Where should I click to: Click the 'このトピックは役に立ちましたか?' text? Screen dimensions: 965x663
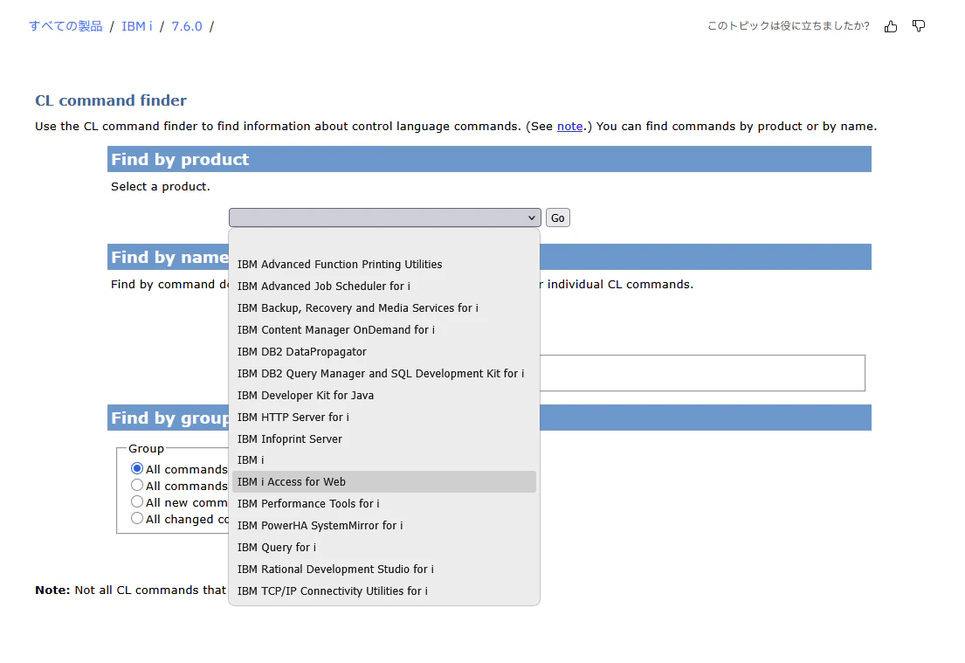(x=789, y=26)
